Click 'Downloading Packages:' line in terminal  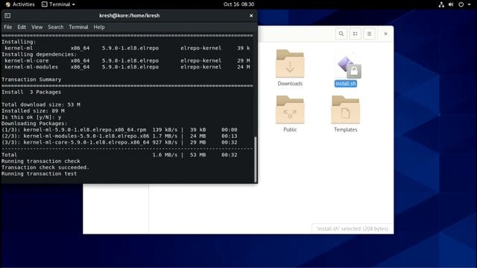(x=34, y=124)
